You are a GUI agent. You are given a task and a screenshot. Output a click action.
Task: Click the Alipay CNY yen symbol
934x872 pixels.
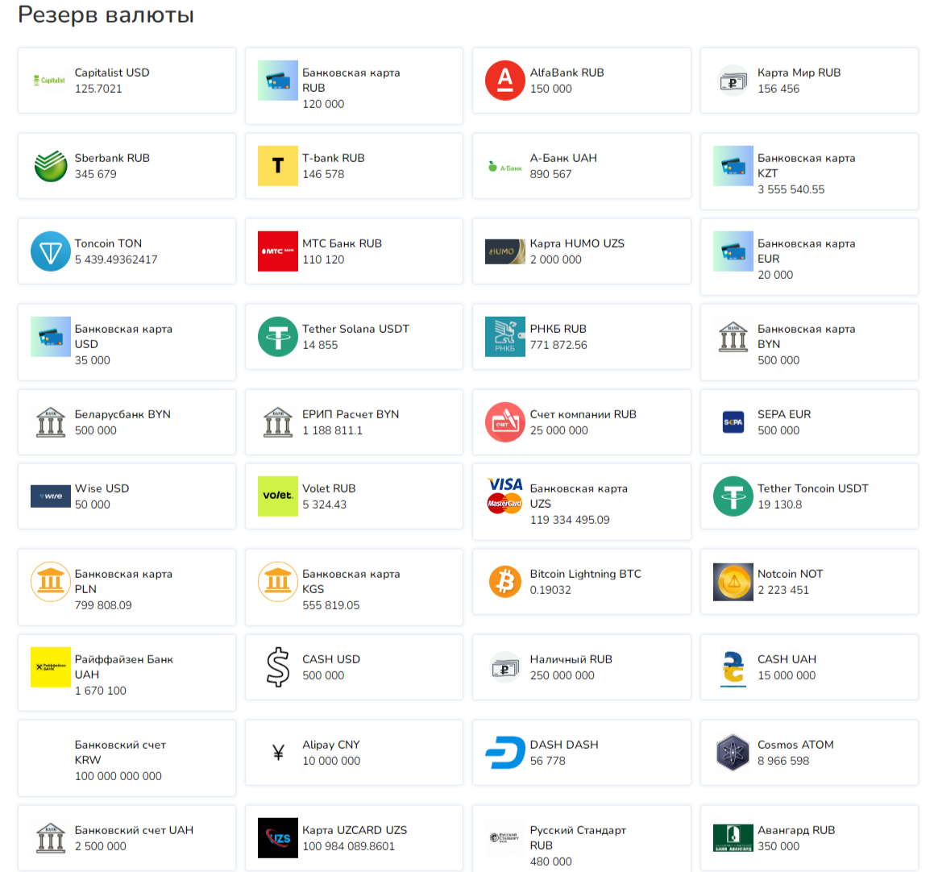point(277,753)
